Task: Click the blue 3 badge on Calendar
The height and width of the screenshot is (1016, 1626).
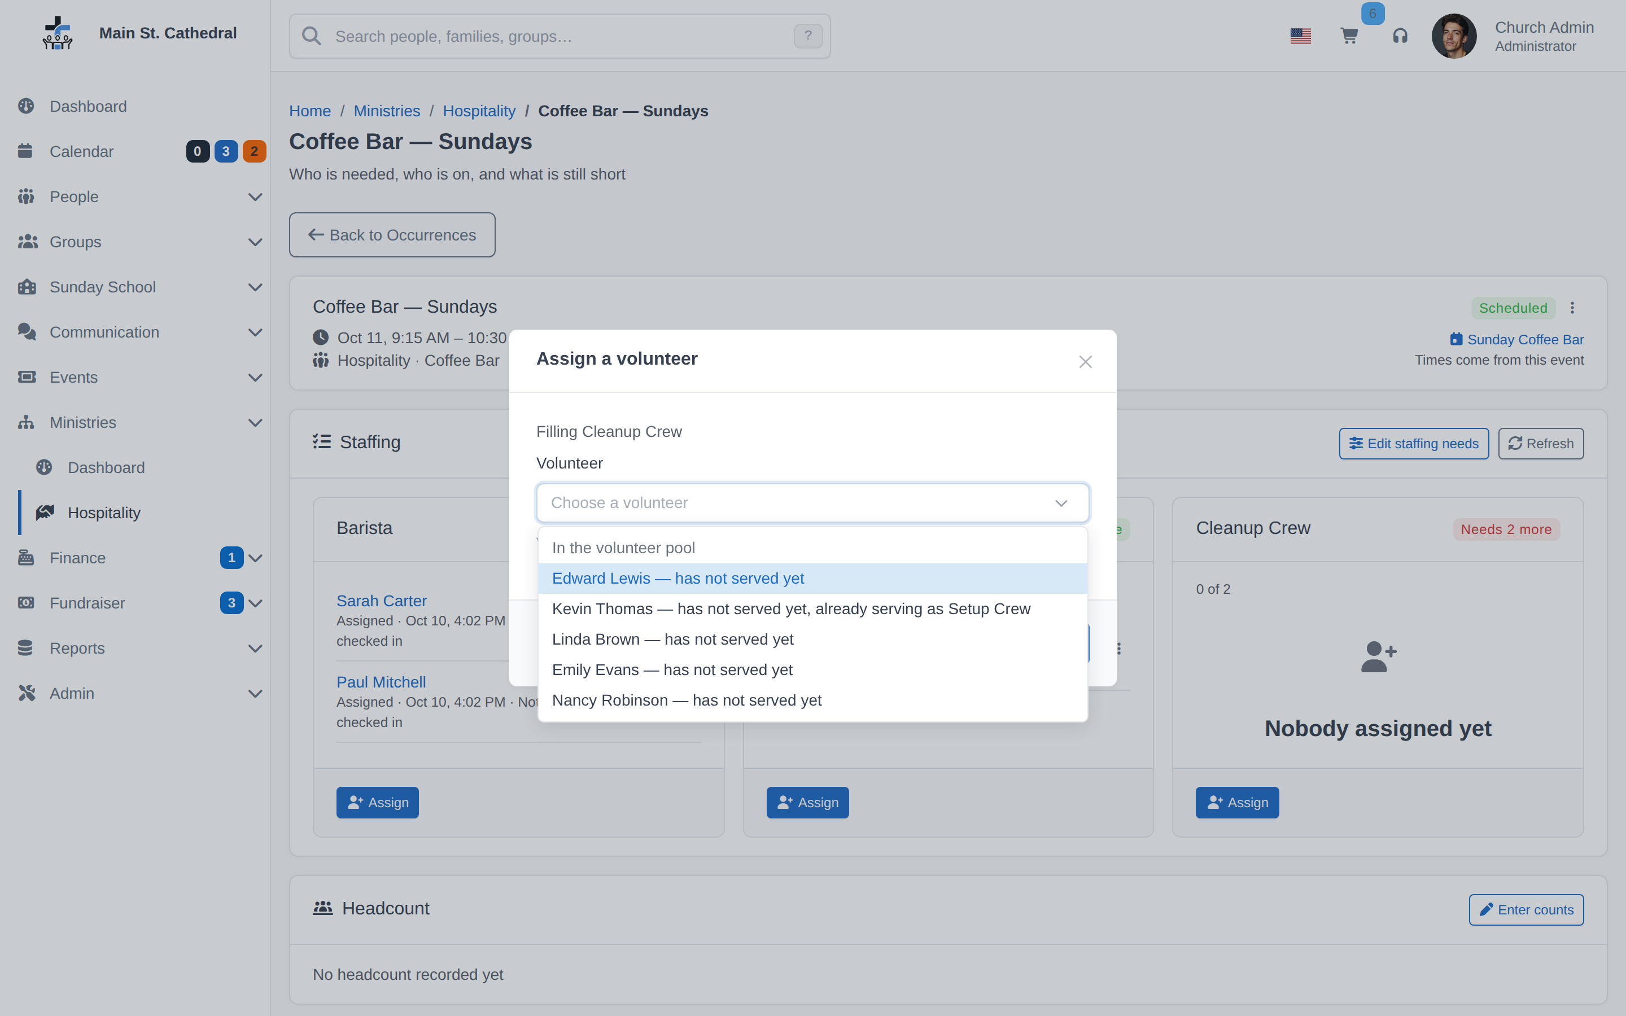Action: [x=226, y=151]
